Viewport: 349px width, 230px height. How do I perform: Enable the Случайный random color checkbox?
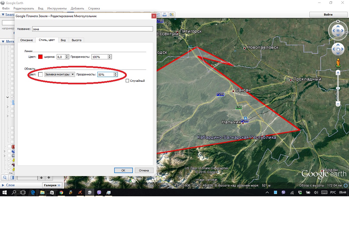(127, 81)
